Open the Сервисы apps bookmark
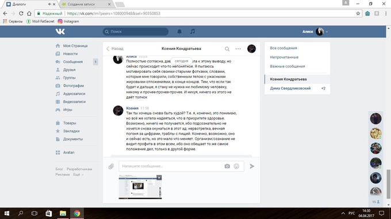Viewport: 391px width, 219px height. (13, 21)
